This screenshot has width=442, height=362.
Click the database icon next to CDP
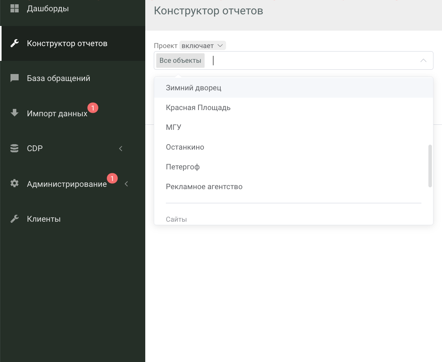[x=14, y=148]
